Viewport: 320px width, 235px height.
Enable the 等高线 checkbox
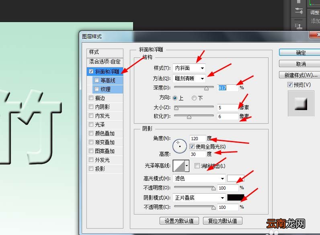tap(96, 80)
